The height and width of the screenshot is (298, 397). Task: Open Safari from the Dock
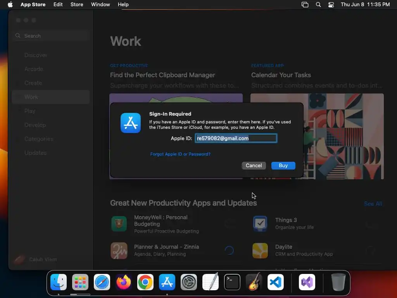coord(102,282)
